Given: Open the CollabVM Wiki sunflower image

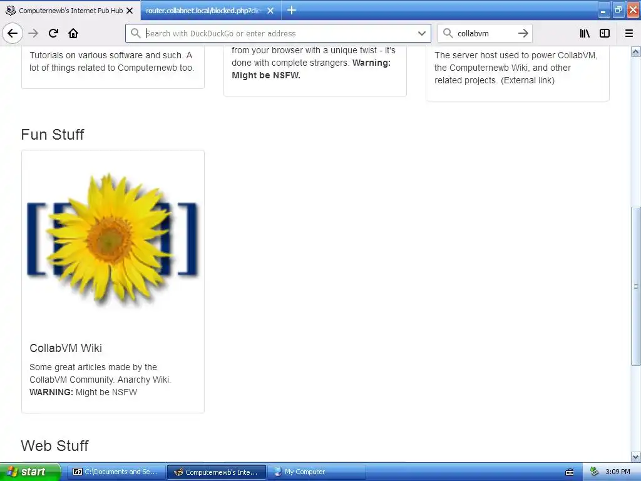Looking at the screenshot, I should point(113,240).
